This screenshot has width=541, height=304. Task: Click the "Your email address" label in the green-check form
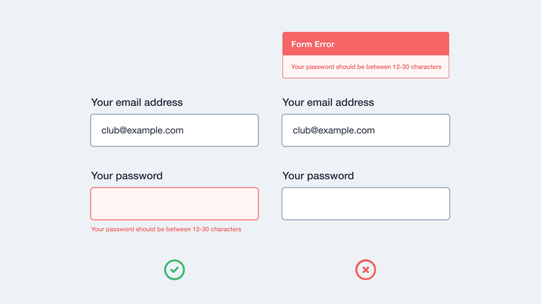[137, 102]
